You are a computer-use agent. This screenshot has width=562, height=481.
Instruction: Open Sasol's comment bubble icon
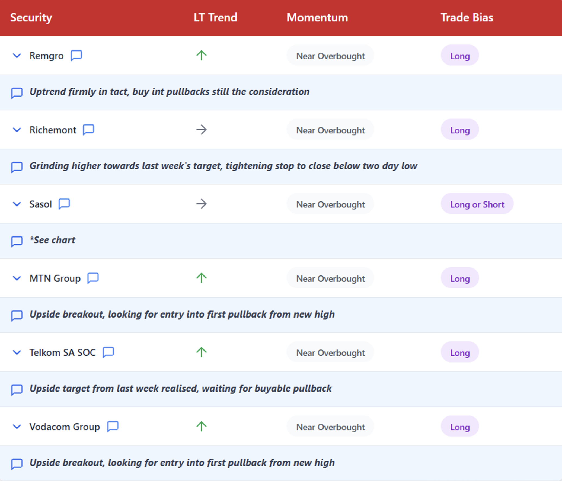pos(64,204)
